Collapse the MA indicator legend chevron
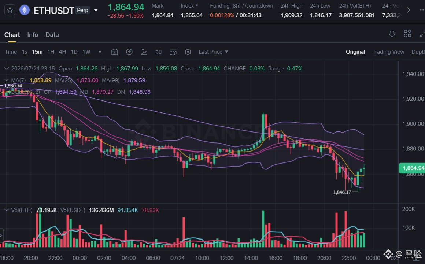Image resolution: width=425 pixels, height=264 pixels. coord(7,80)
